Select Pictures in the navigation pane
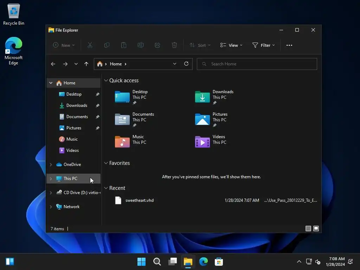The width and height of the screenshot is (360, 270). [x=74, y=128]
